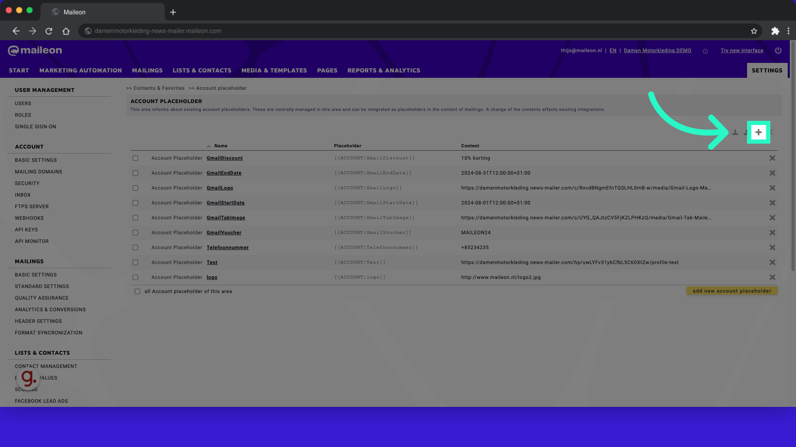Open the Telefoonnummer placeholder link
This screenshot has height=447, width=796.
click(x=228, y=248)
